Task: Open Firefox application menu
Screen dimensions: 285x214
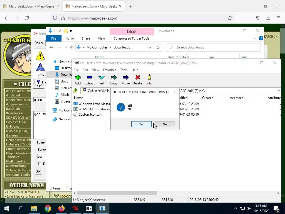Action: click(x=278, y=18)
